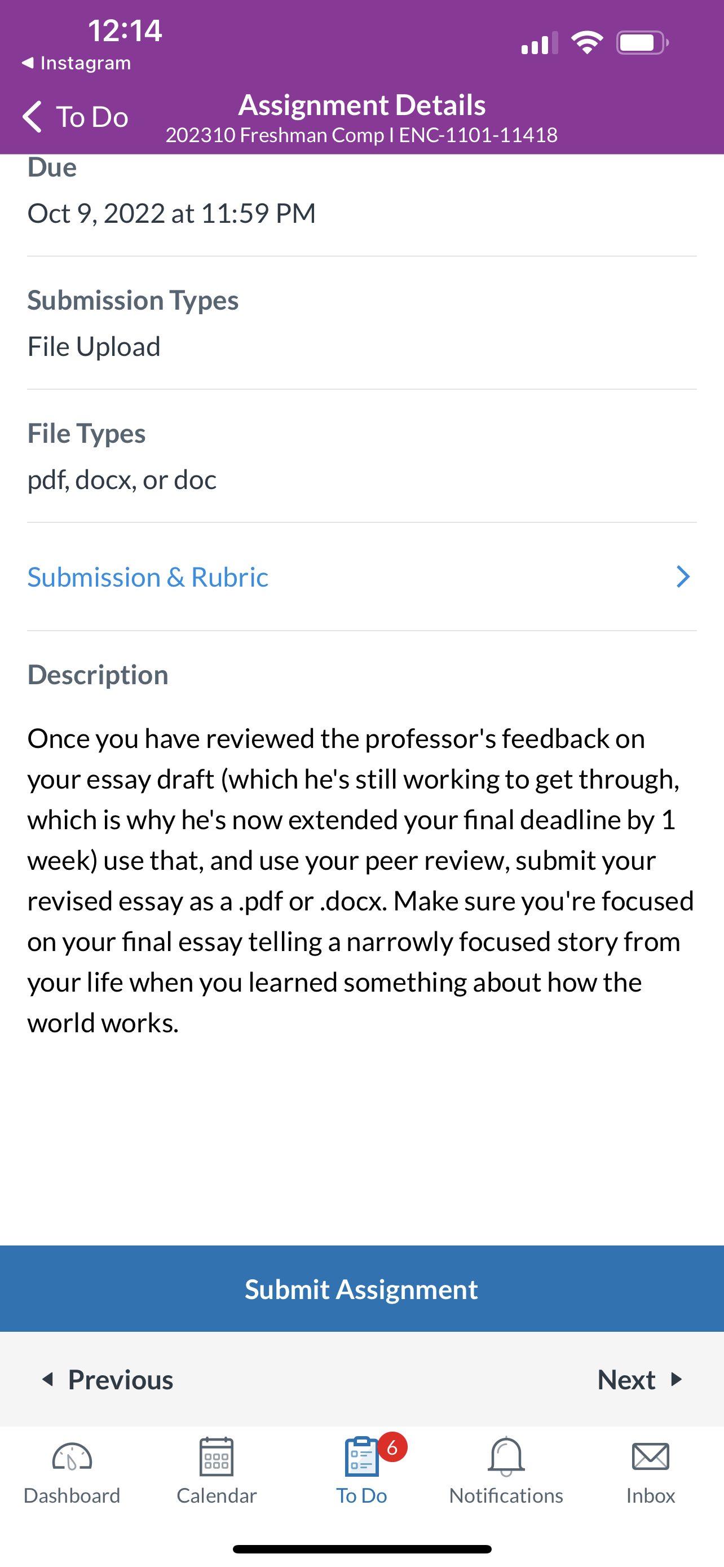Tap the Next triangle arrow
Viewport: 724px width, 1567px height.
(676, 1379)
